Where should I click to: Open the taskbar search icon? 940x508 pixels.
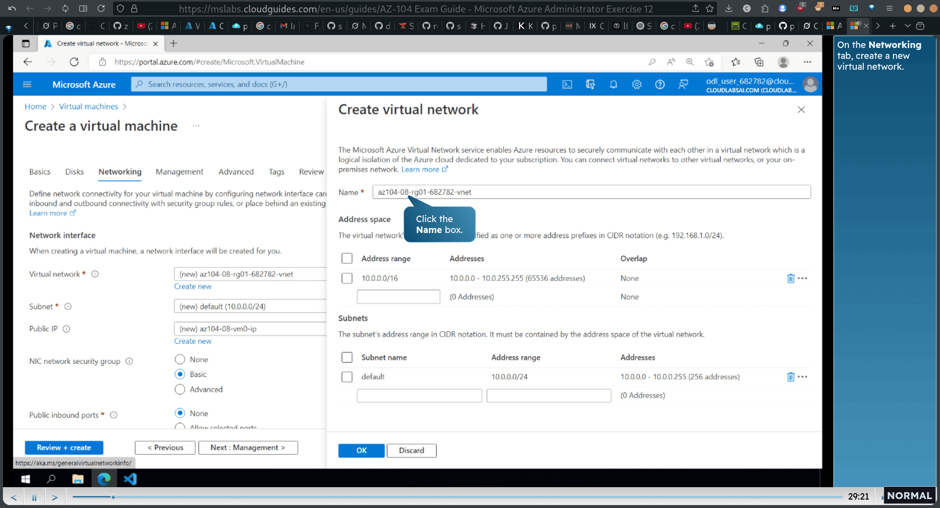point(51,479)
